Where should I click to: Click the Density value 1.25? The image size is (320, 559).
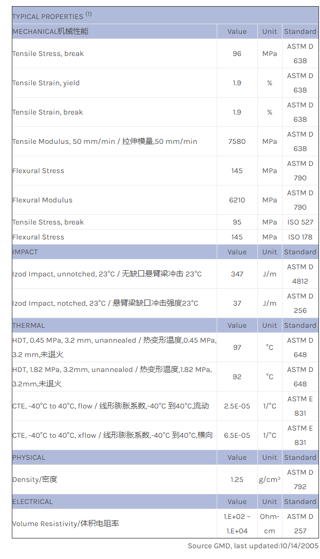(x=237, y=479)
